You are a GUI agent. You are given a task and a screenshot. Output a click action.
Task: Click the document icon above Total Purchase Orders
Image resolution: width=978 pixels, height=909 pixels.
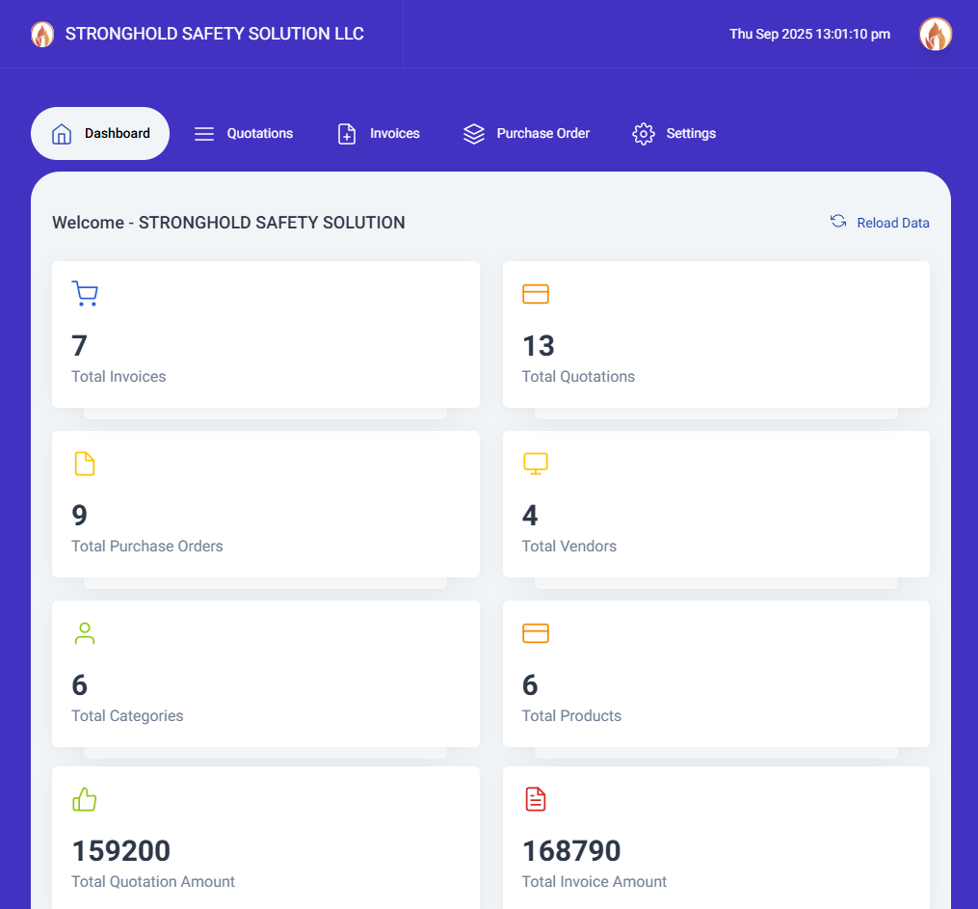click(85, 464)
